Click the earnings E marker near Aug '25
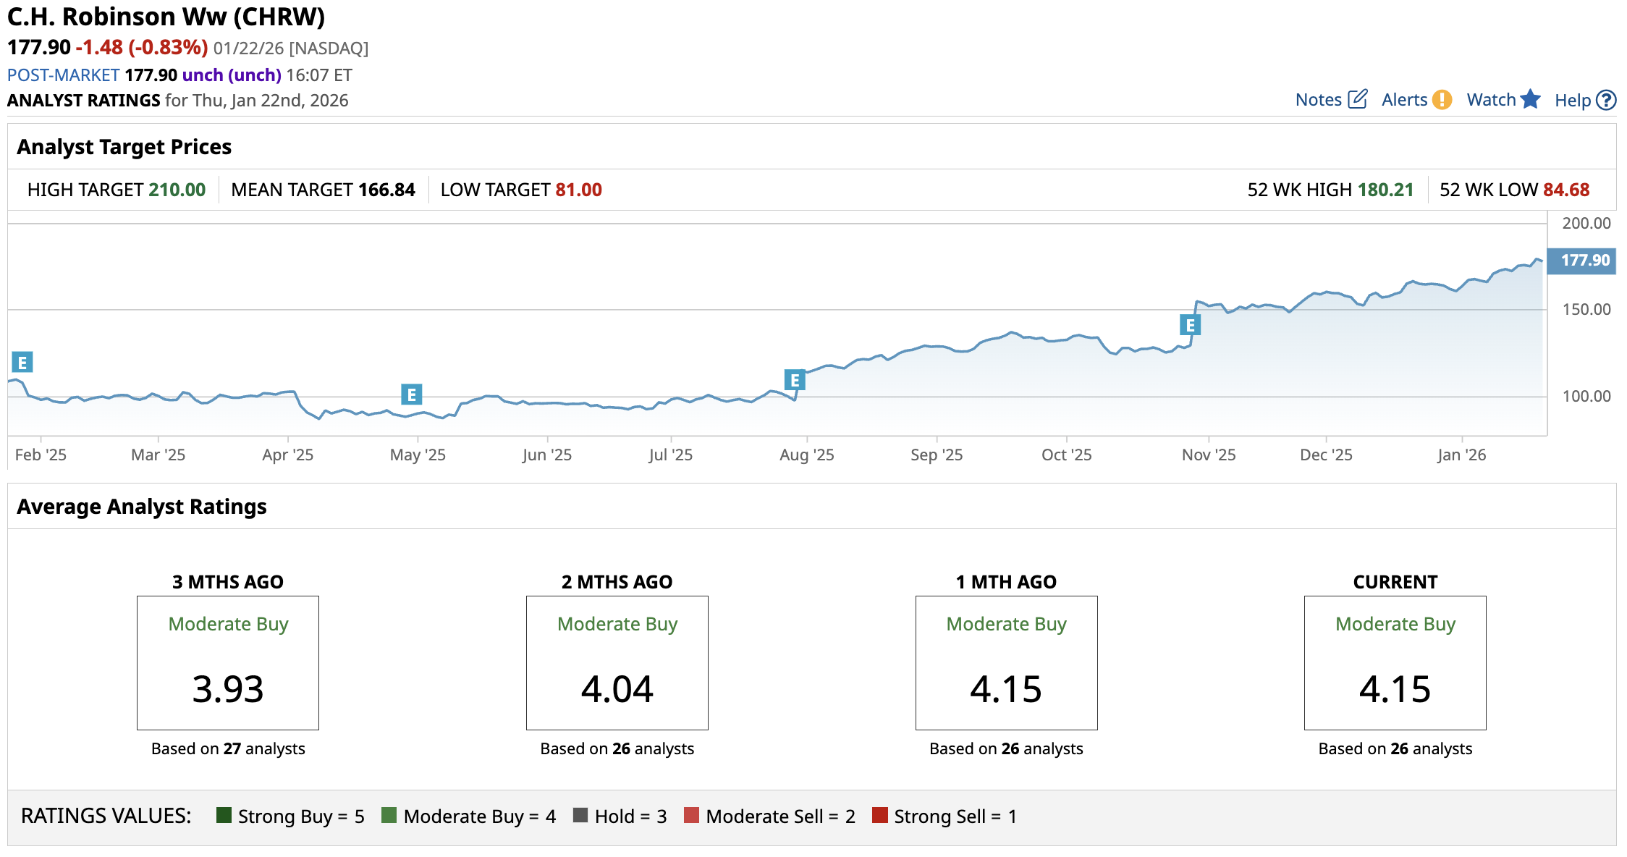 (x=795, y=379)
